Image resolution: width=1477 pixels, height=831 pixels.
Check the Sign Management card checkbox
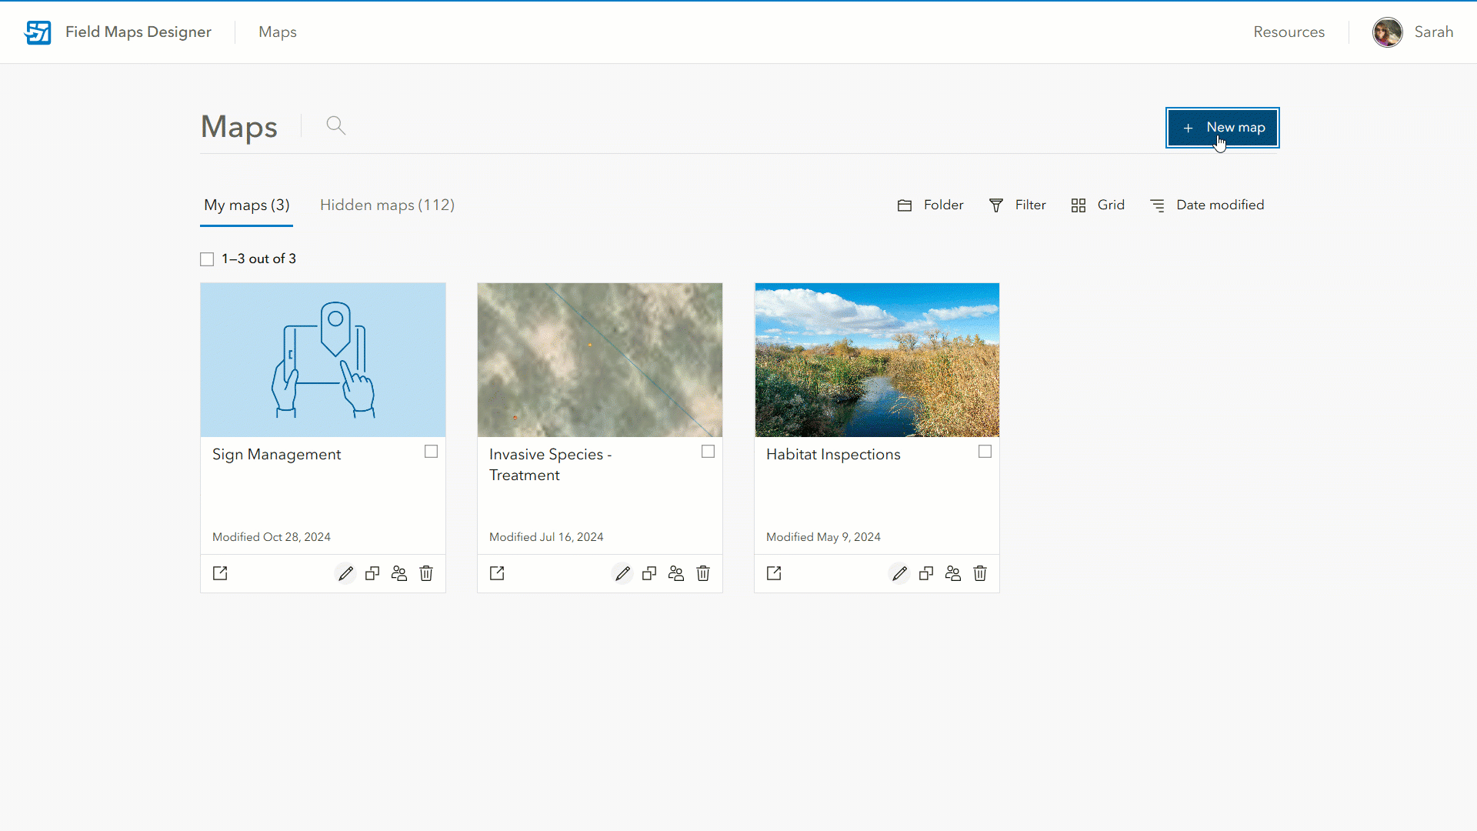pyautogui.click(x=431, y=452)
